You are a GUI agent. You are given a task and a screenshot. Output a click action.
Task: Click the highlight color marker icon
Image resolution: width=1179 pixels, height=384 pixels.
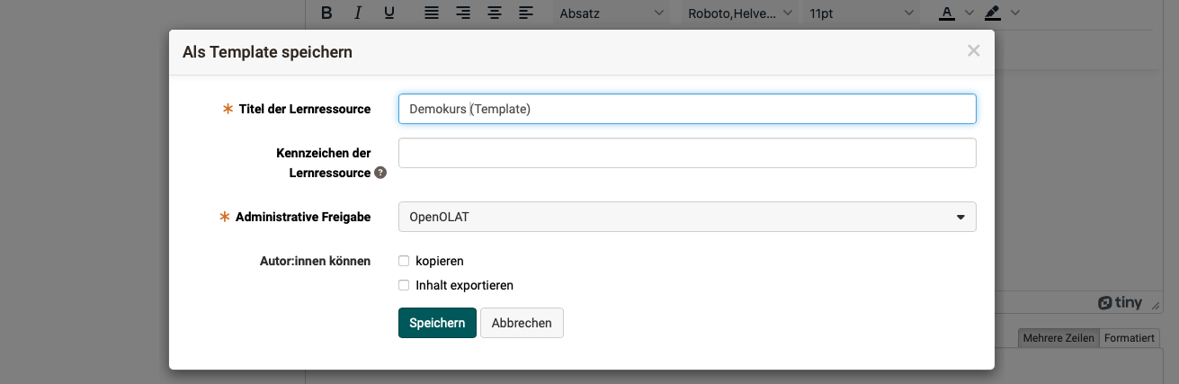(992, 13)
